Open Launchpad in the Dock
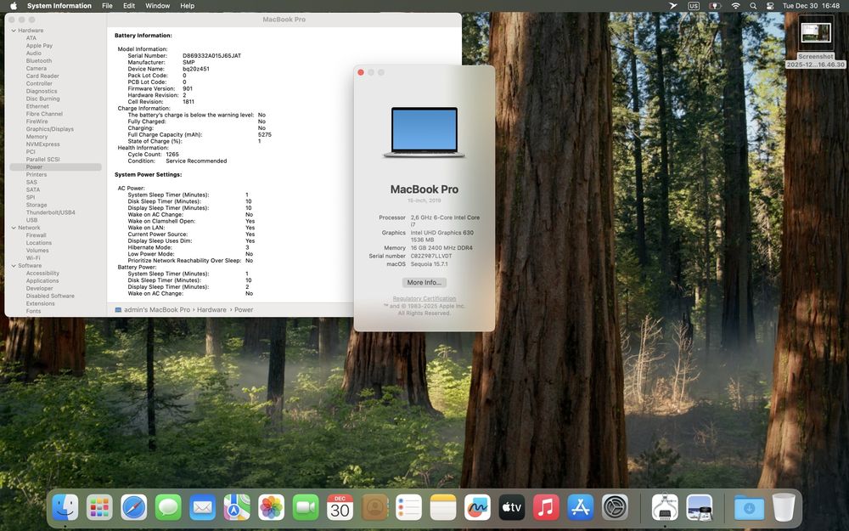The width and height of the screenshot is (849, 531). tap(99, 508)
